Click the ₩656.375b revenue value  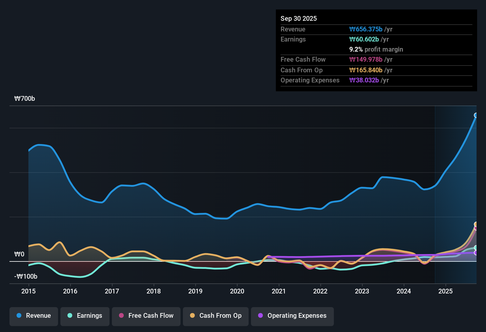click(x=366, y=29)
